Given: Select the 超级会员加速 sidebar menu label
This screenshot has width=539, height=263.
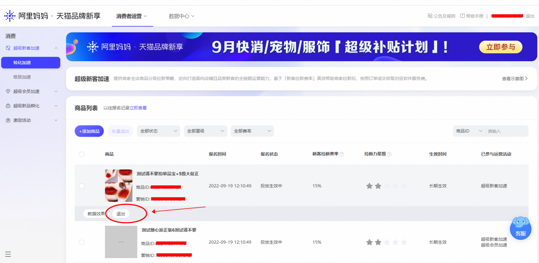Looking at the screenshot, I should [x=26, y=91].
